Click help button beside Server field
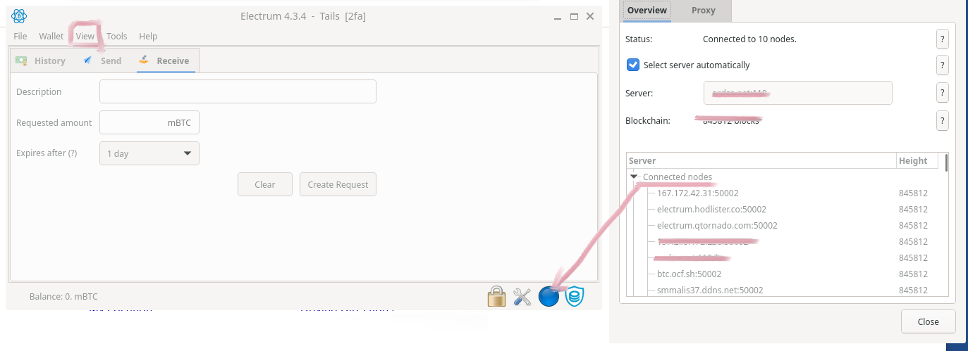 pos(942,92)
